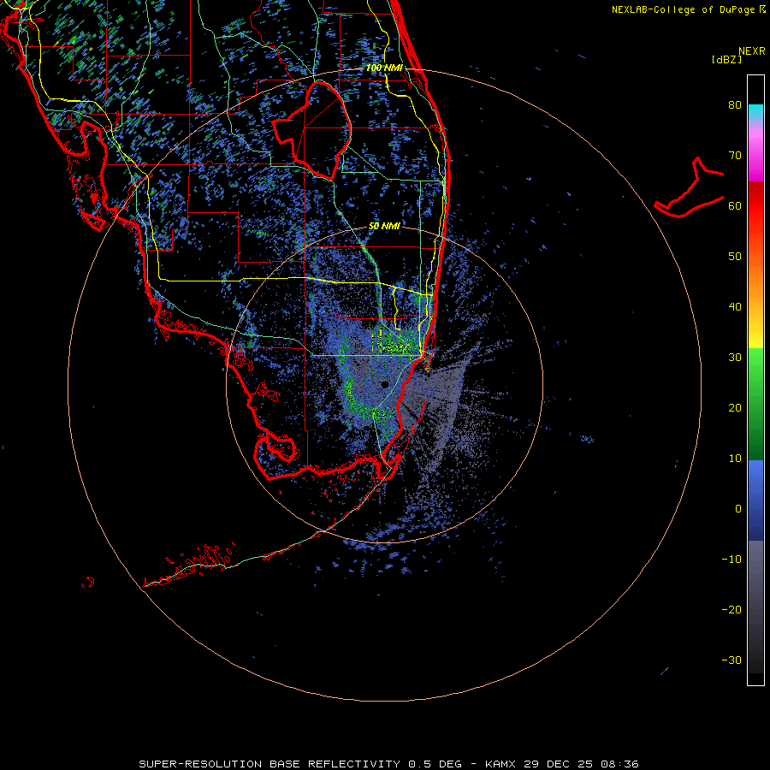Select the 70 value on dBZ scale
Image resolution: width=770 pixels, height=770 pixels.
735,155
